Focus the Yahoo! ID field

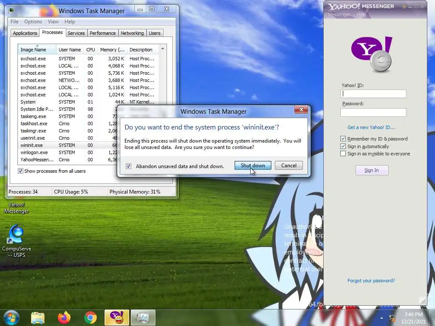click(373, 94)
